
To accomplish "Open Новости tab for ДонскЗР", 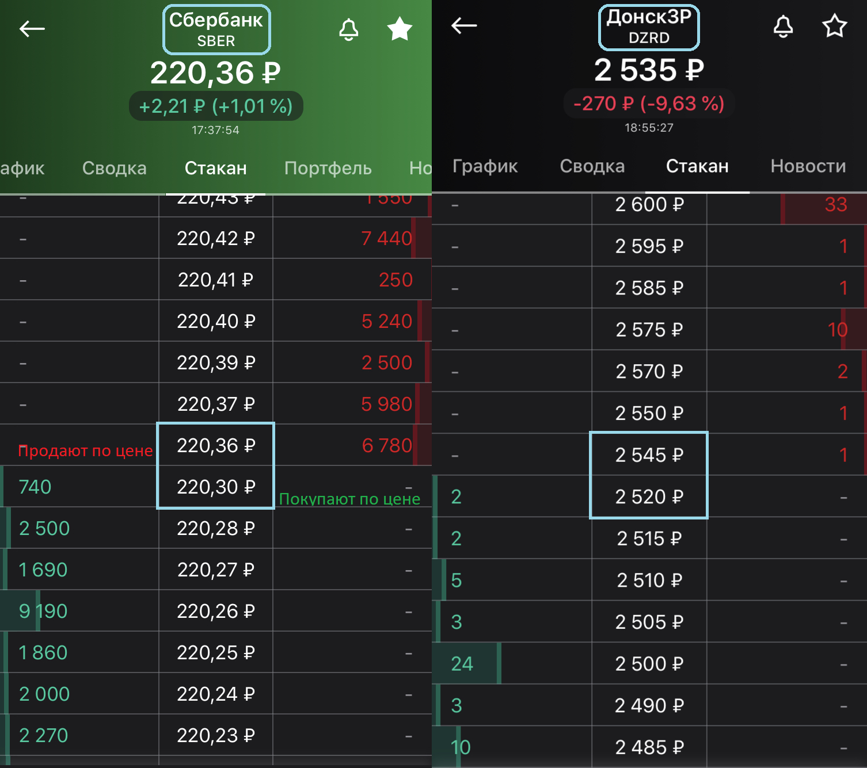I will (808, 166).
